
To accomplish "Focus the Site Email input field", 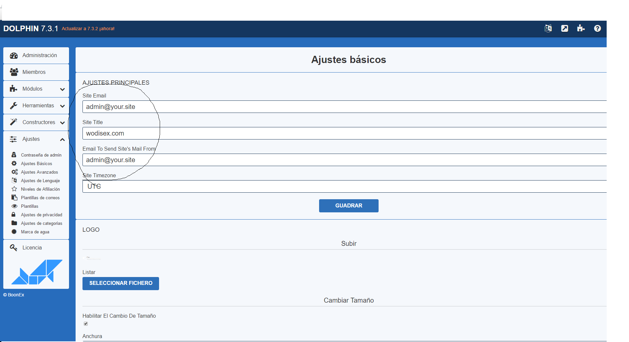I will 344,107.
